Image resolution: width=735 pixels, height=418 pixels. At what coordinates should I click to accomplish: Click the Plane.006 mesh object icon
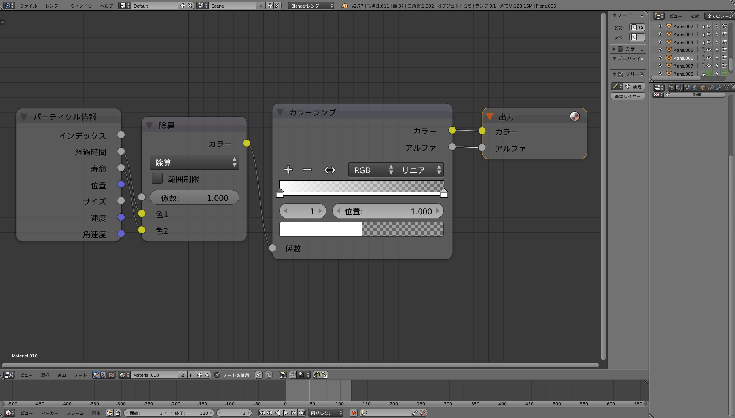pos(669,58)
